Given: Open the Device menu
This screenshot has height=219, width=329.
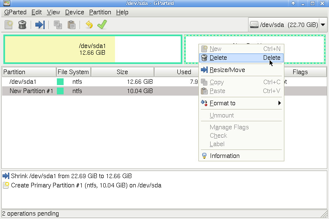Looking at the screenshot, I should click(75, 12).
